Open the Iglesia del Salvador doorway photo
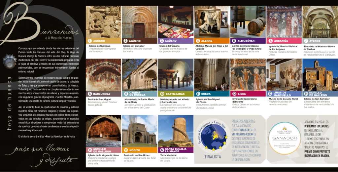Image resolution: width=338 pixels, height=172 pixels. point(140,22)
